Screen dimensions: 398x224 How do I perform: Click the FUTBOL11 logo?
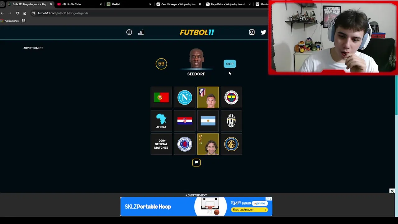(197, 32)
